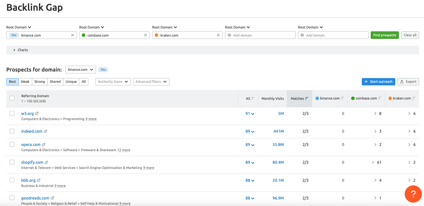Sort by binance.com column sort icon
Image resolution: width=424 pixels, height=206 pixels.
[342, 98]
